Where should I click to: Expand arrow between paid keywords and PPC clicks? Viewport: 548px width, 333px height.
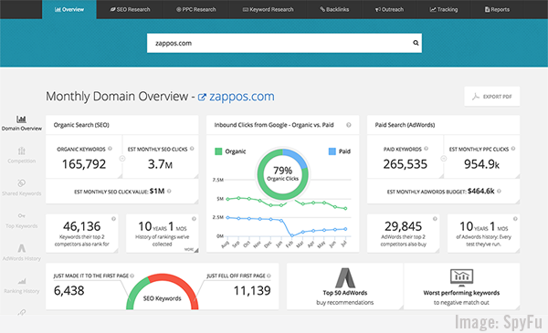tap(444, 159)
